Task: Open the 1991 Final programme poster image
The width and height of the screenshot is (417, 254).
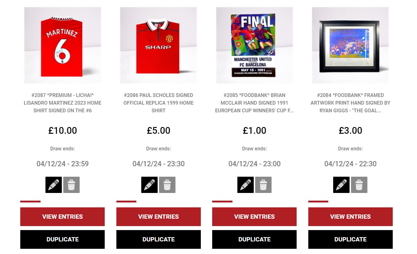Action: 255,45
